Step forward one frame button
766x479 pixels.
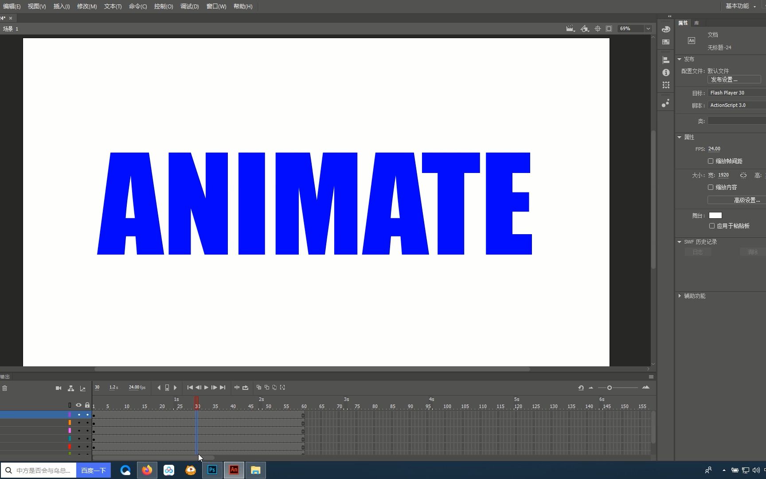pos(214,387)
